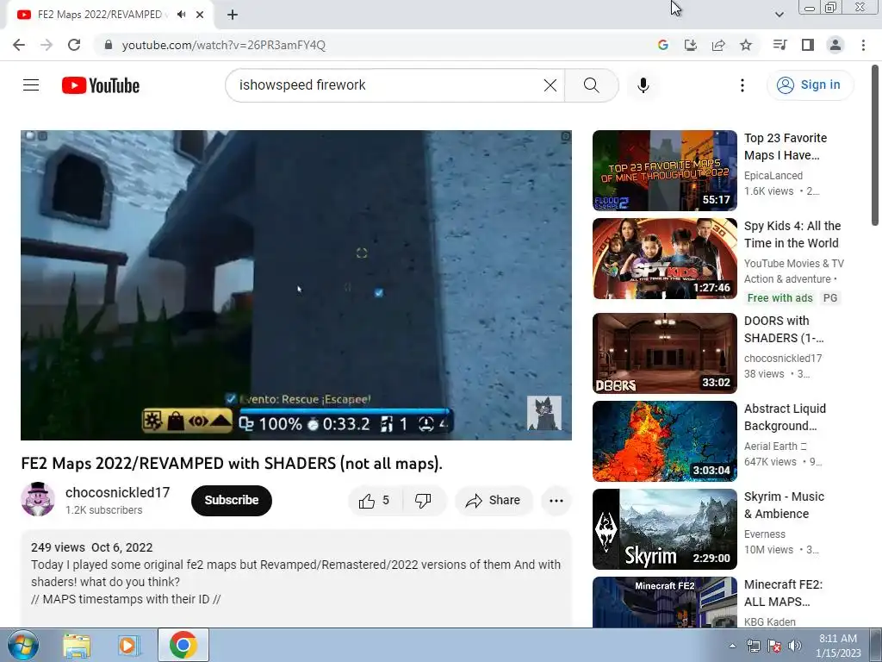Mute tab via speaker icon on tab
The height and width of the screenshot is (662, 882).
coord(181,15)
